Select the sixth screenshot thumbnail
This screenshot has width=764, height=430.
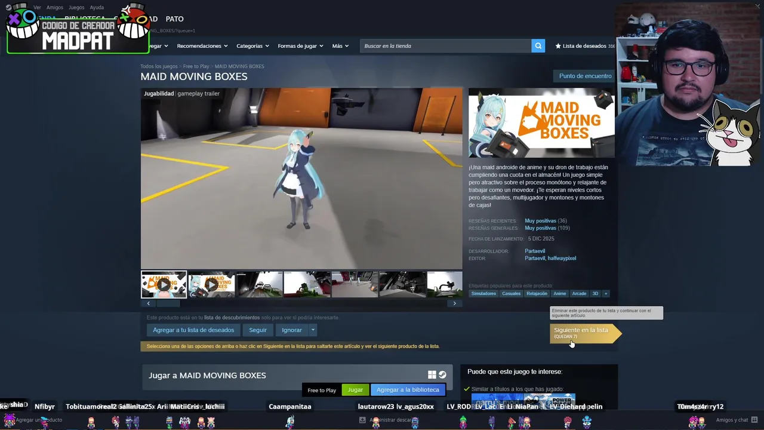click(402, 285)
